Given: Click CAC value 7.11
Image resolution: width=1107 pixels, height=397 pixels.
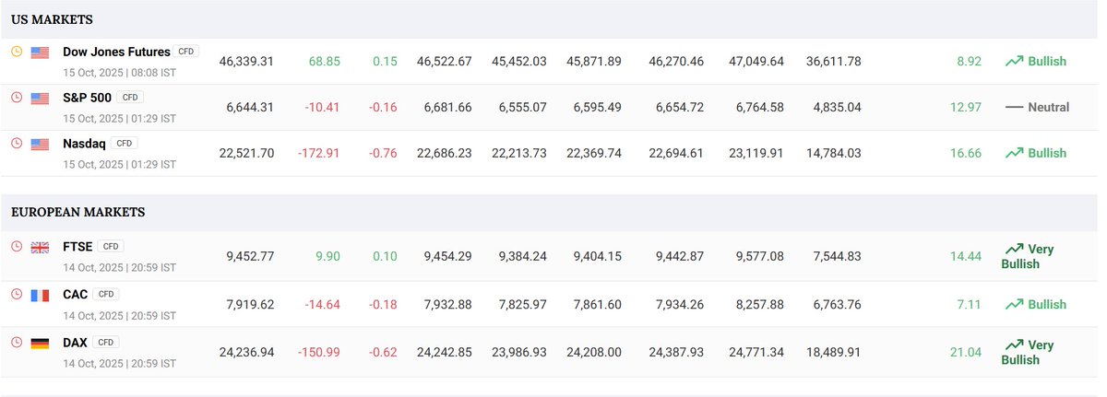Looking at the screenshot, I should [970, 304].
